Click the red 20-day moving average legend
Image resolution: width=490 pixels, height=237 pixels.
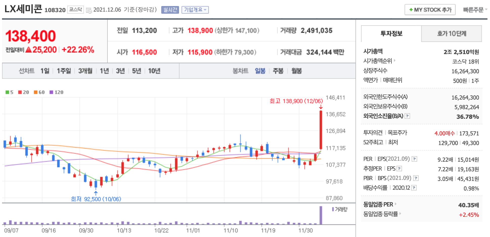(24, 92)
